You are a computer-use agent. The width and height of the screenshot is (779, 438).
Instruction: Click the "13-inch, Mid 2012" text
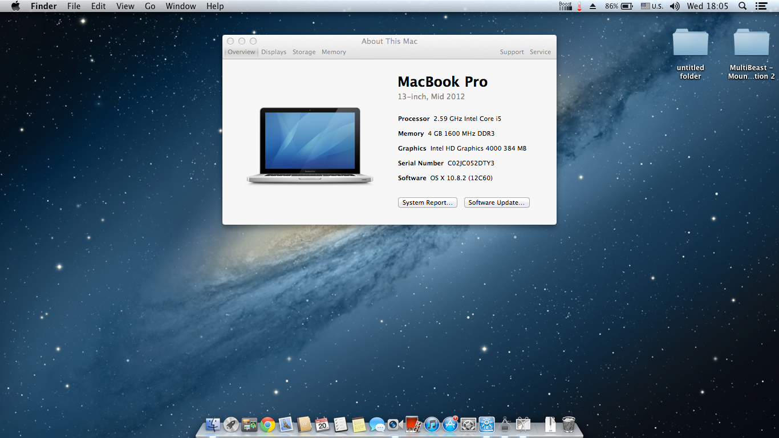click(431, 96)
